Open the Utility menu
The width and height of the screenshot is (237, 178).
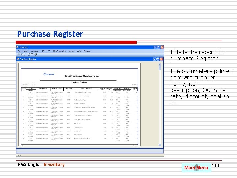click(79, 51)
